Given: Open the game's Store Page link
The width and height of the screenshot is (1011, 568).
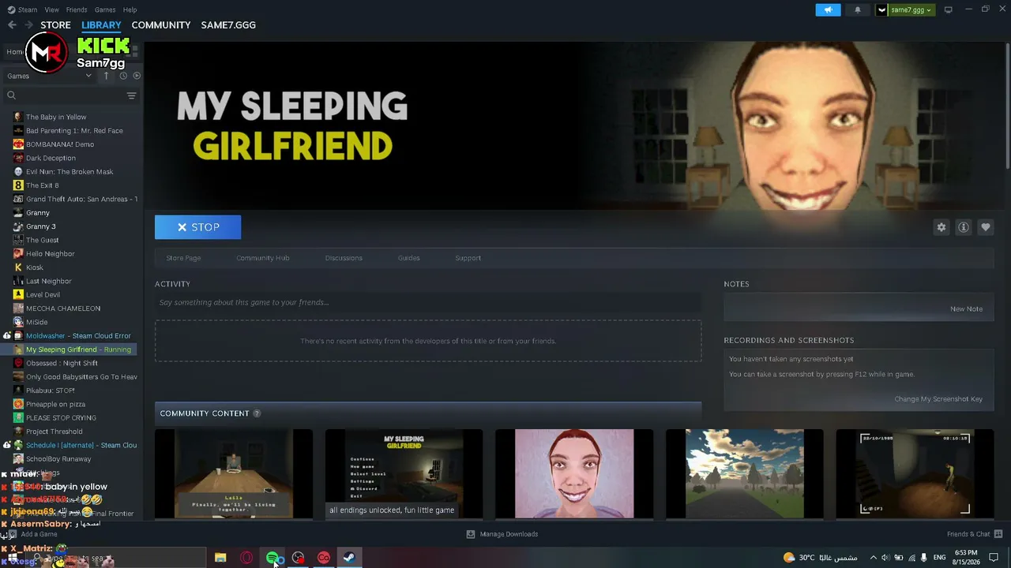Looking at the screenshot, I should point(183,258).
